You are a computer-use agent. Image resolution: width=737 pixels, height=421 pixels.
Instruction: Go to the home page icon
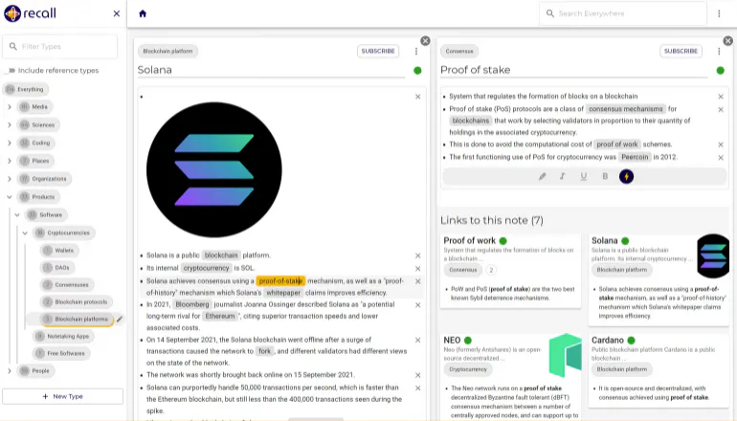(143, 13)
